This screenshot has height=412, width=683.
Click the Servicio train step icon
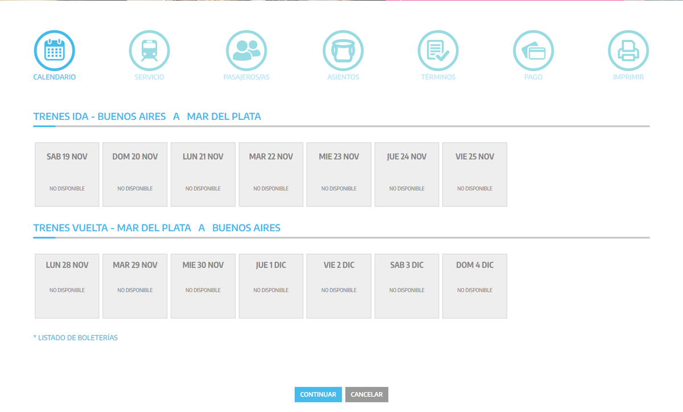coord(150,51)
